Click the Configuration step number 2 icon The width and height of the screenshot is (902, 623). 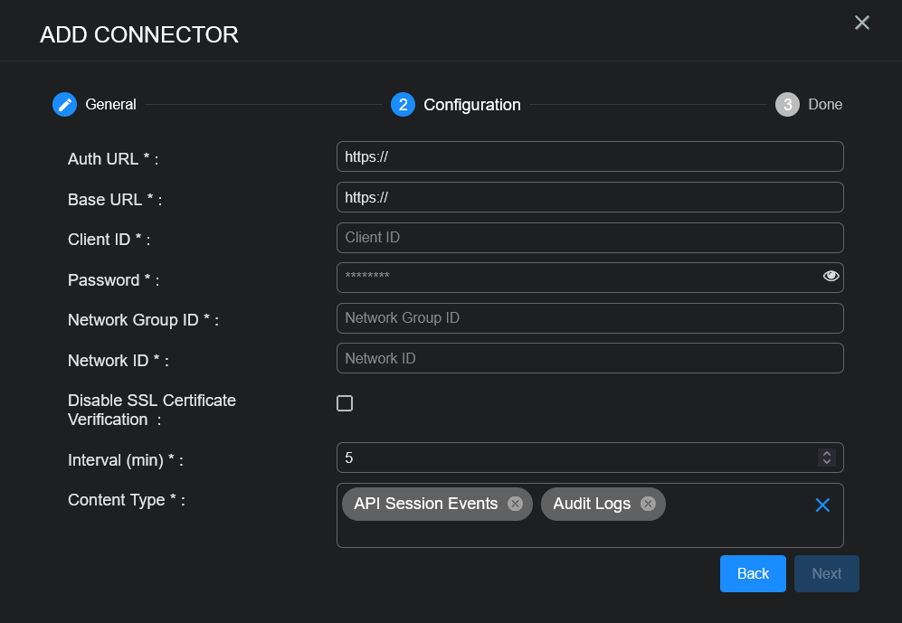point(403,105)
